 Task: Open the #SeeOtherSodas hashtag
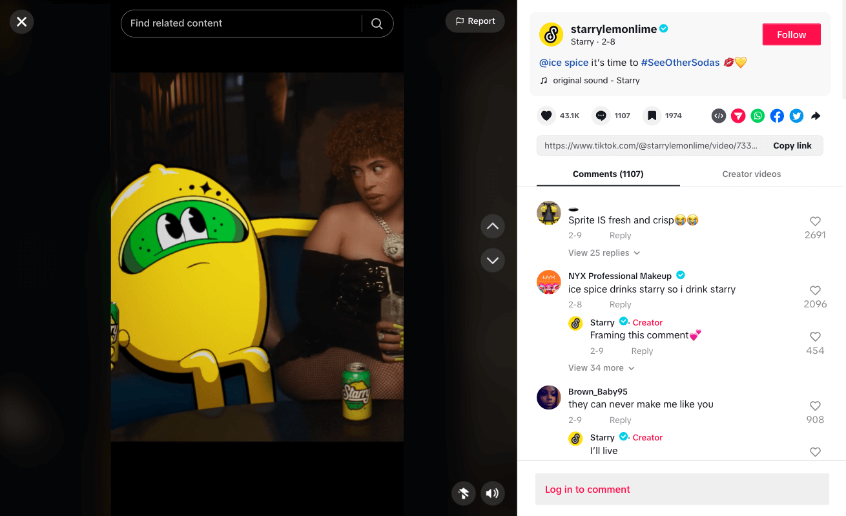(x=680, y=63)
